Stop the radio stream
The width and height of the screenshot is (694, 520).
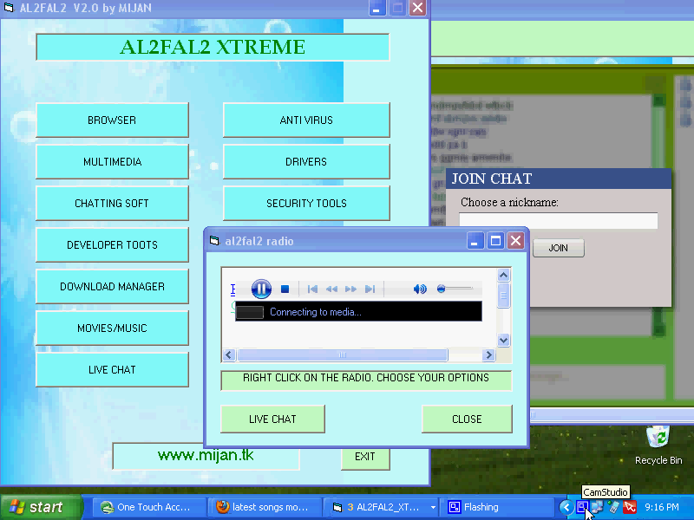point(285,289)
